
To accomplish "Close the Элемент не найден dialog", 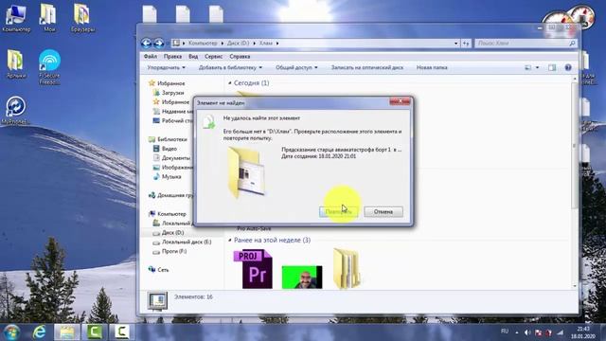I will tap(400, 101).
